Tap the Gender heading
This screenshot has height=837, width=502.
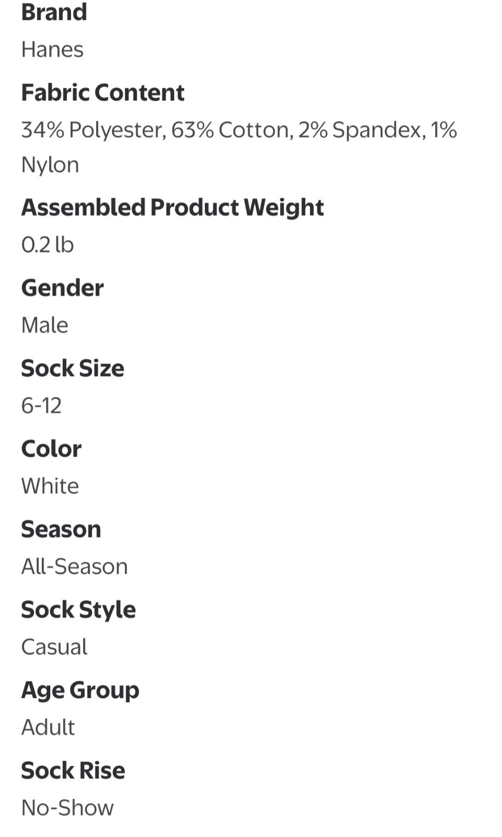coord(62,288)
